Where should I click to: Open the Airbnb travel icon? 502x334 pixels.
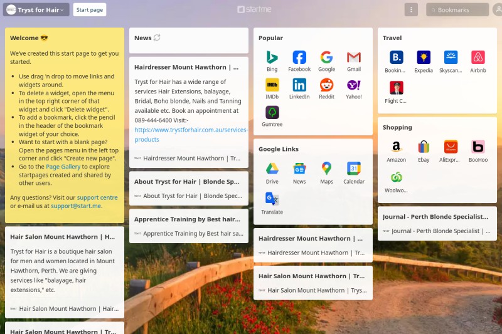(478, 58)
